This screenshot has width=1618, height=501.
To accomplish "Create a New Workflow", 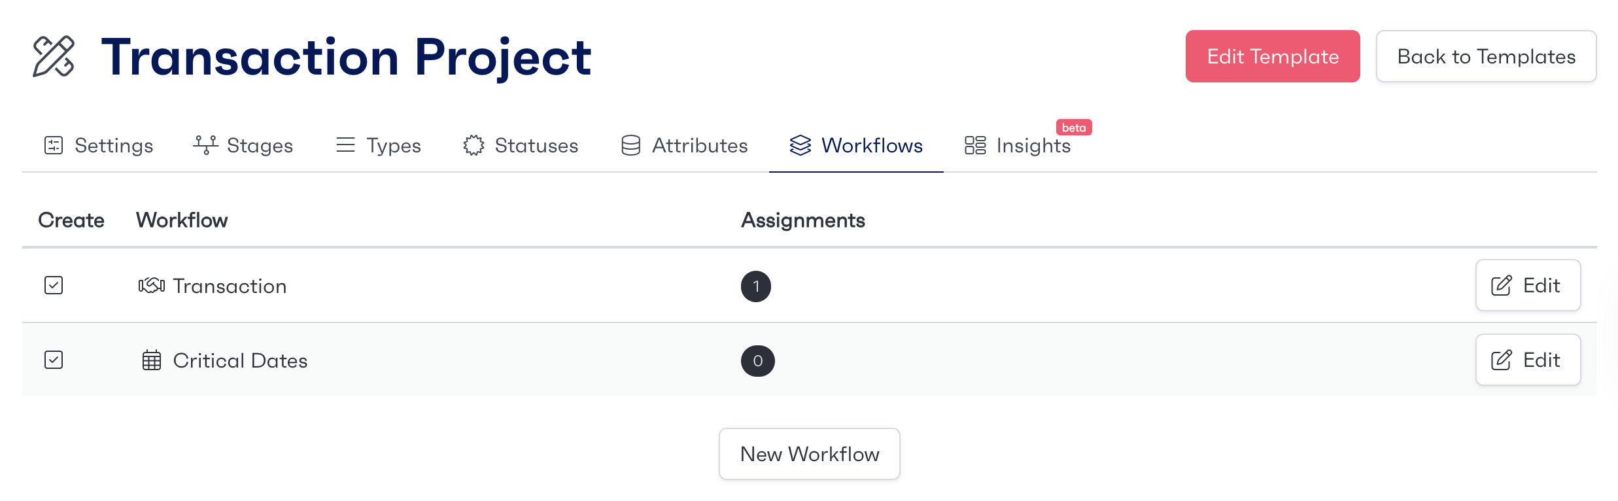I will (x=810, y=454).
